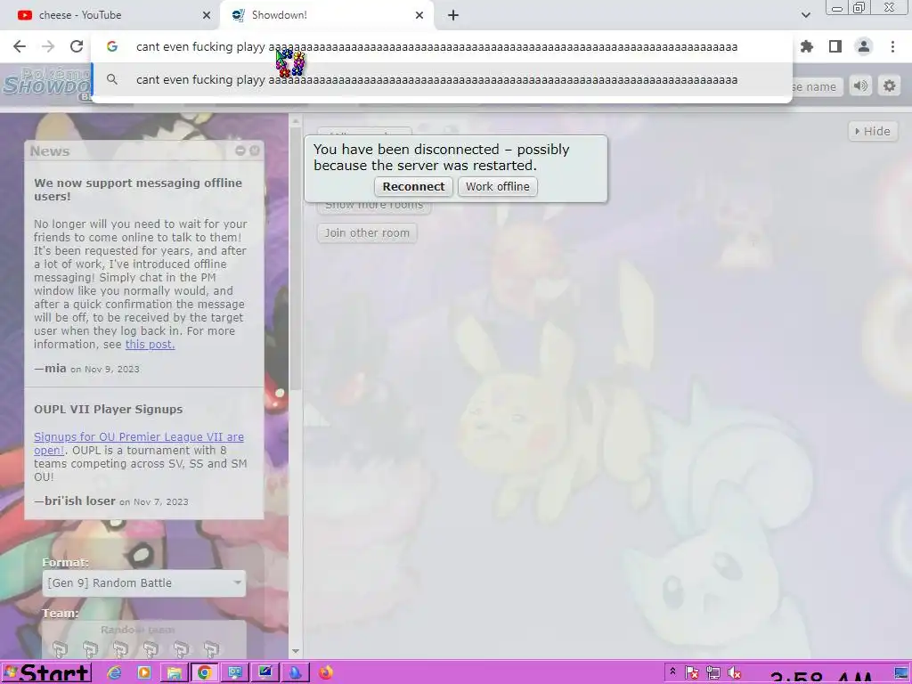Click the left panel scrollbar thumb

tap(296, 259)
